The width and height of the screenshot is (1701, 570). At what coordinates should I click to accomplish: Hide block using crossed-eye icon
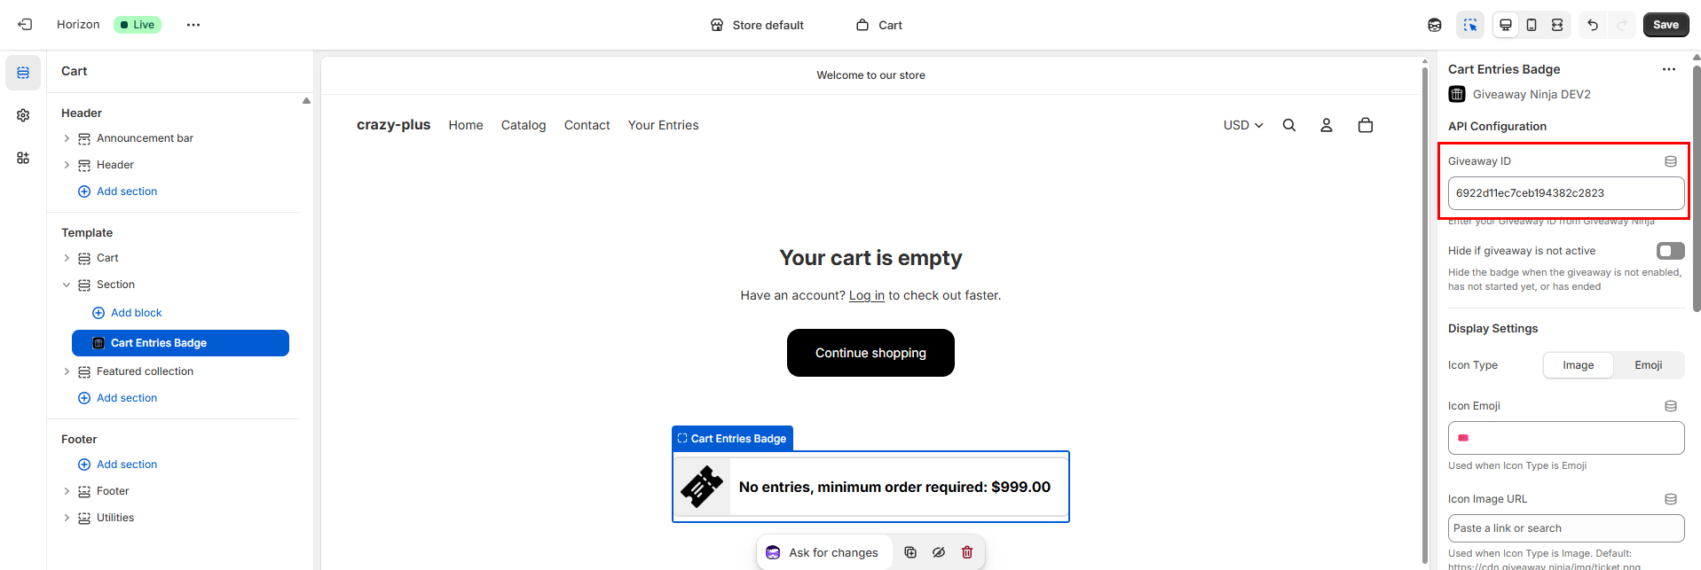[x=939, y=552]
